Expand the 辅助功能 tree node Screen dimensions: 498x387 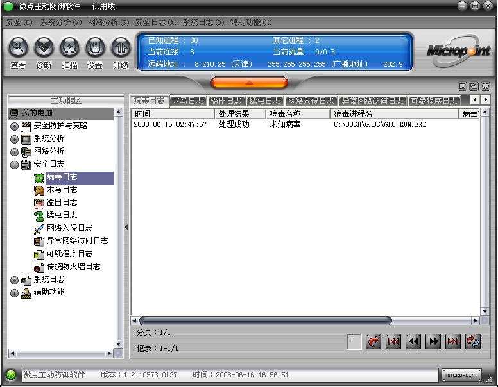pyautogui.click(x=14, y=293)
